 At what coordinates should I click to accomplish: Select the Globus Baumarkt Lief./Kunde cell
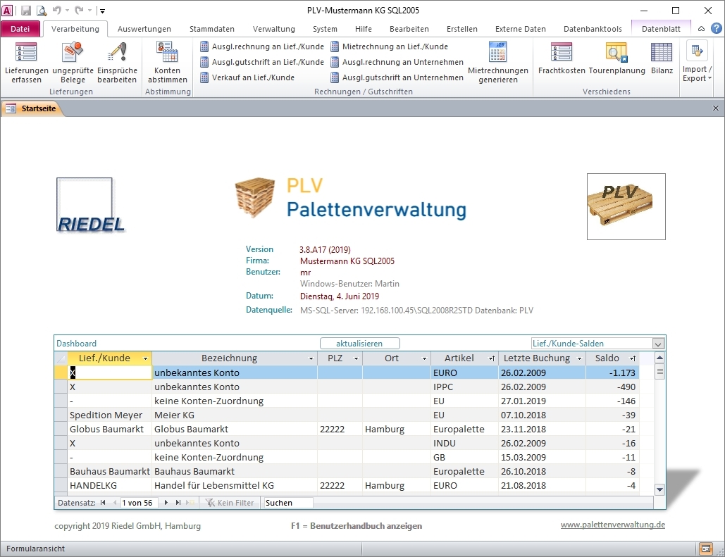click(x=110, y=429)
